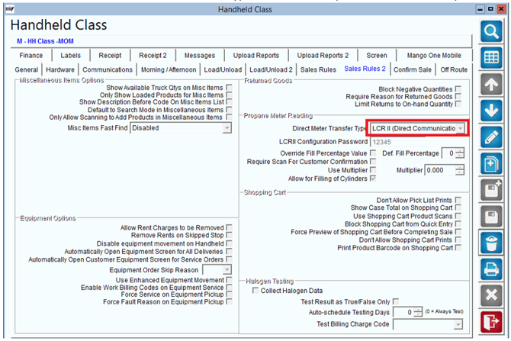
Task: Enable Limit Returns to On-hand Quantity
Action: click(x=458, y=104)
